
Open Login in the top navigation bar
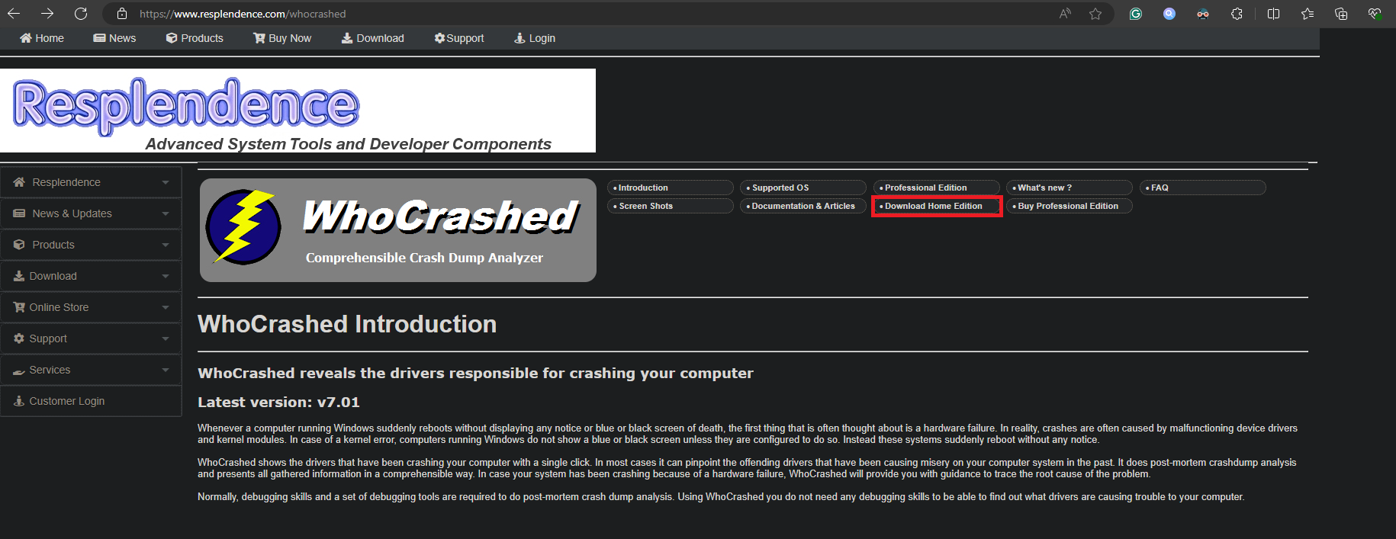[x=535, y=38]
